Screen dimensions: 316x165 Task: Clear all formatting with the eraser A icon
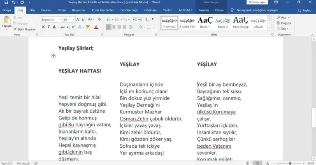100,19
